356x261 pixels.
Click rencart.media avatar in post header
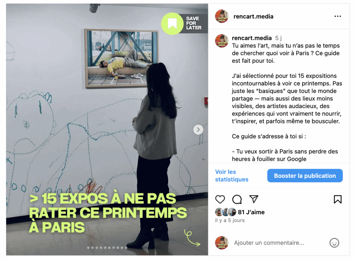(x=221, y=16)
